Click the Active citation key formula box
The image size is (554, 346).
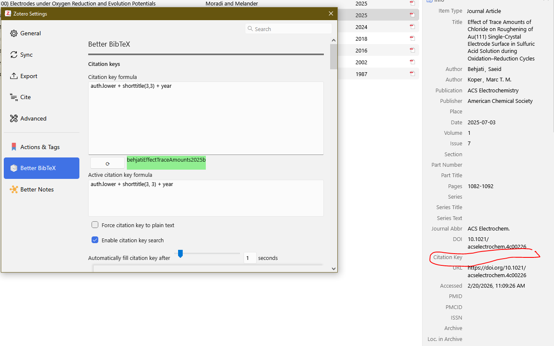[x=206, y=198]
